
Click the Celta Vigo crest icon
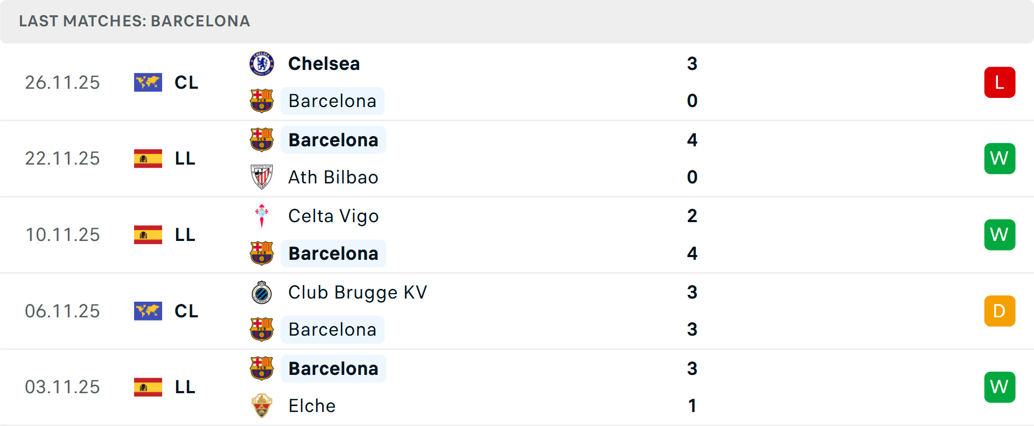(x=262, y=216)
